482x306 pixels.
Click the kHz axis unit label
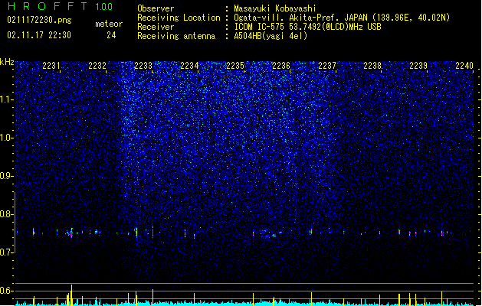(7, 62)
